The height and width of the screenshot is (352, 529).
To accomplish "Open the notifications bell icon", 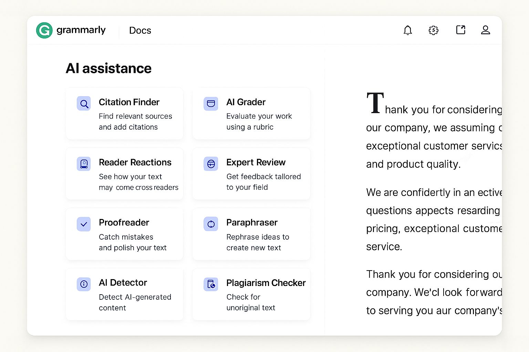I will pyautogui.click(x=408, y=30).
